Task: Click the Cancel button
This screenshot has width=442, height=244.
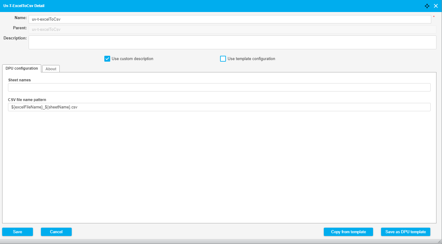Action: [56, 232]
